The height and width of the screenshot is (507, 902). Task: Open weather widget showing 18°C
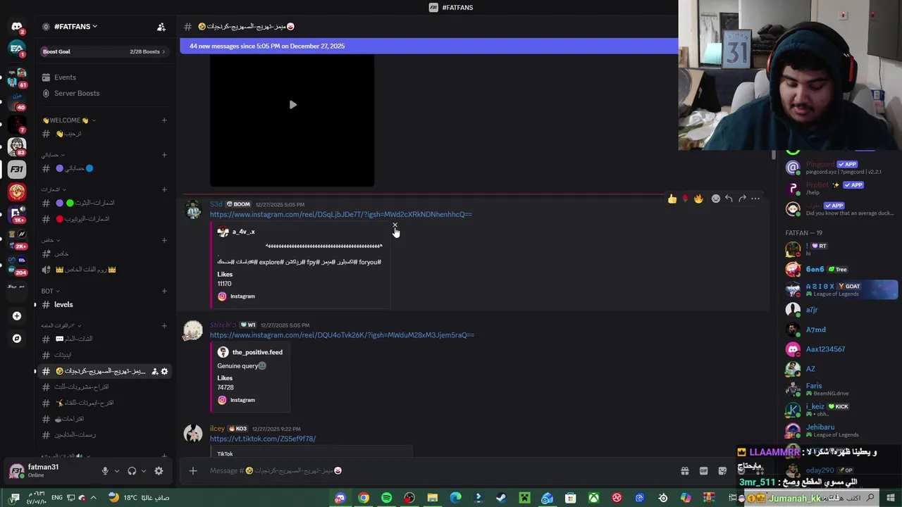click(x=139, y=498)
